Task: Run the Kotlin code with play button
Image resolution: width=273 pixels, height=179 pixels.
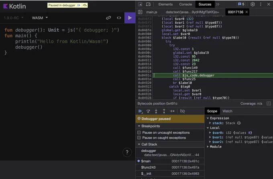Action: 130,18
